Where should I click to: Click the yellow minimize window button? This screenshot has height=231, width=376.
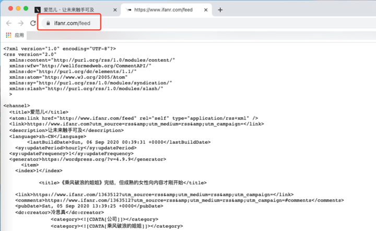18,9
